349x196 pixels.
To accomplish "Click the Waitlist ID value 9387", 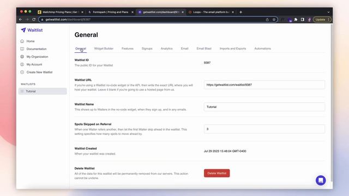I will [207, 63].
